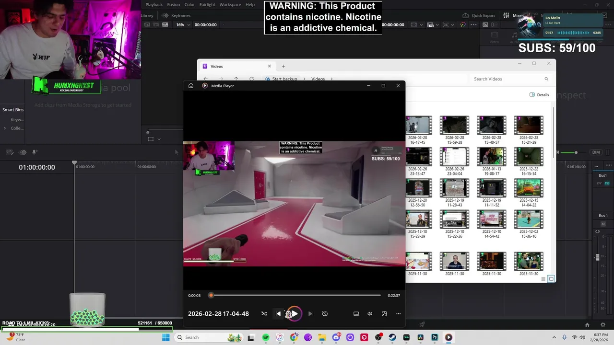Open Apple Music from the taskbar
The width and height of the screenshot is (614, 345).
[280, 337]
